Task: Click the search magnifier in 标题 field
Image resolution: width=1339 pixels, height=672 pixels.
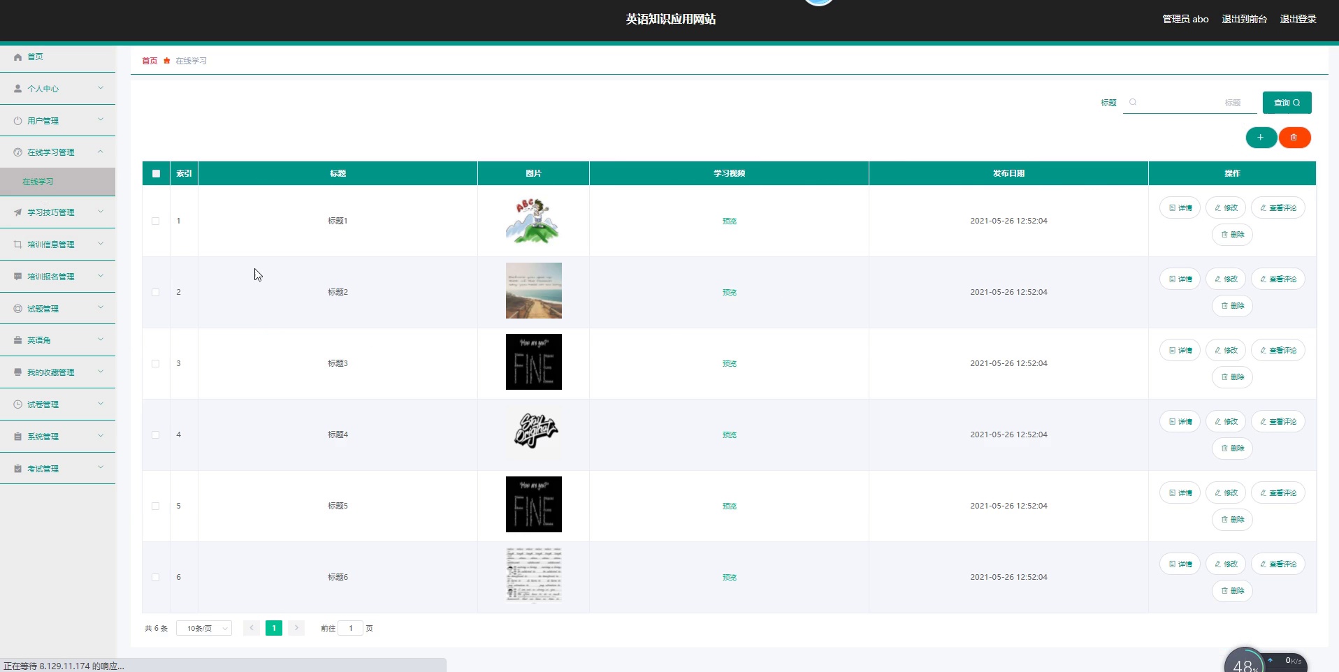Action: 1133,103
